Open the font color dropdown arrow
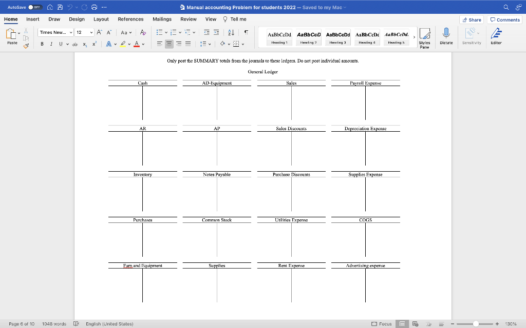 coord(143,44)
